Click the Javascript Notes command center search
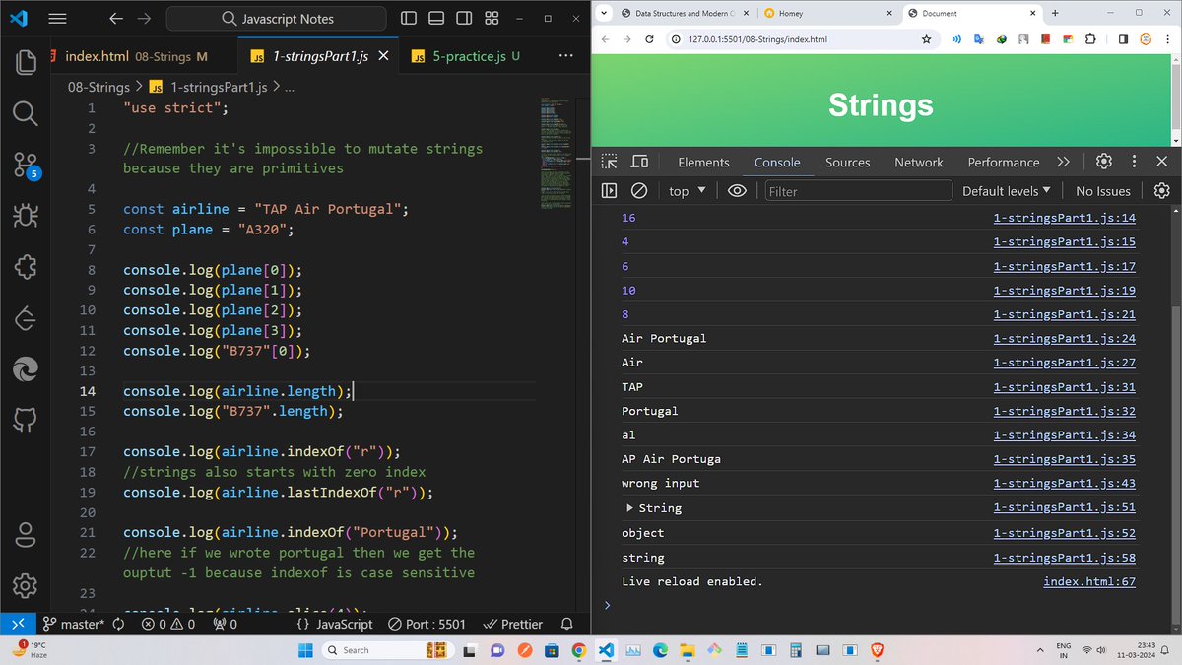 point(277,18)
